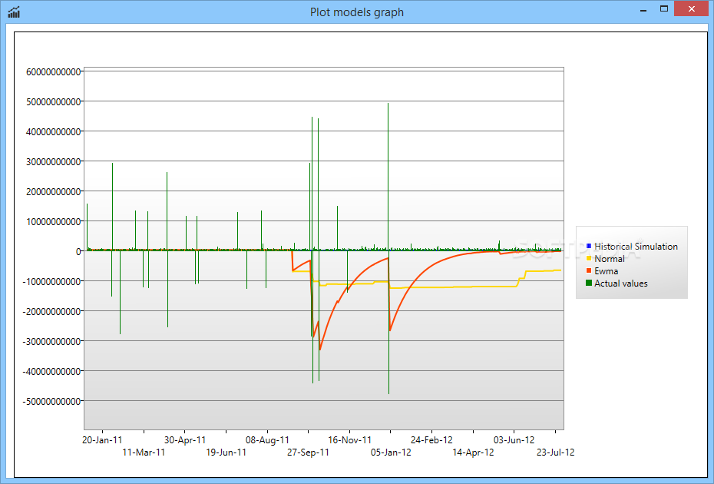Image resolution: width=714 pixels, height=484 pixels.
Task: Click the orange Ewma legend swatch
Action: [589, 270]
